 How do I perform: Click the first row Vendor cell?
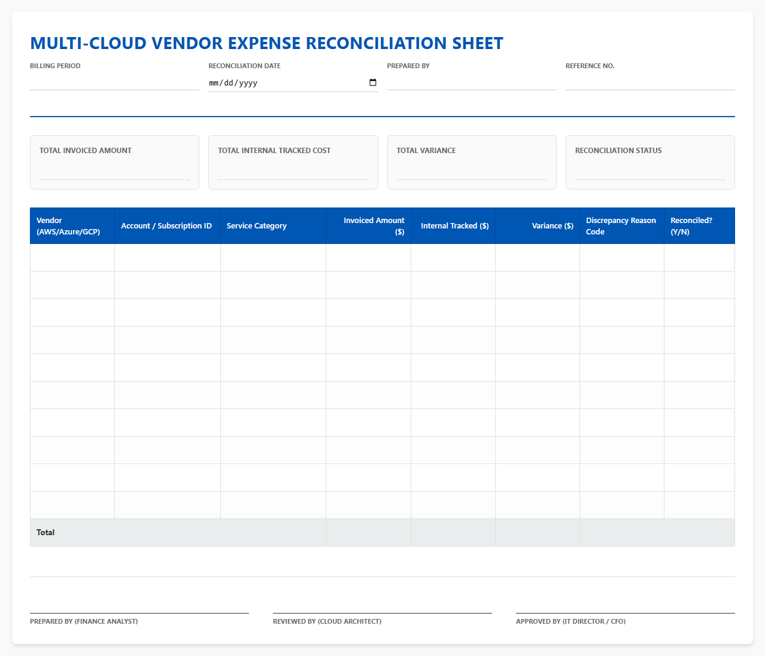[x=72, y=258]
